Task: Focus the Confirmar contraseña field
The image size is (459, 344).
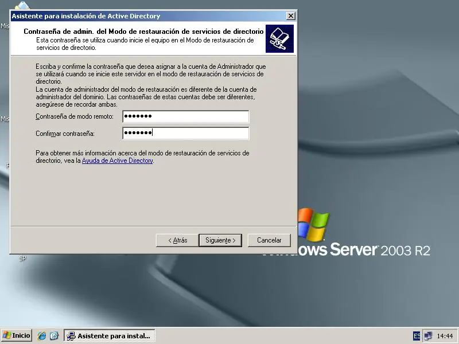Action: coord(185,133)
